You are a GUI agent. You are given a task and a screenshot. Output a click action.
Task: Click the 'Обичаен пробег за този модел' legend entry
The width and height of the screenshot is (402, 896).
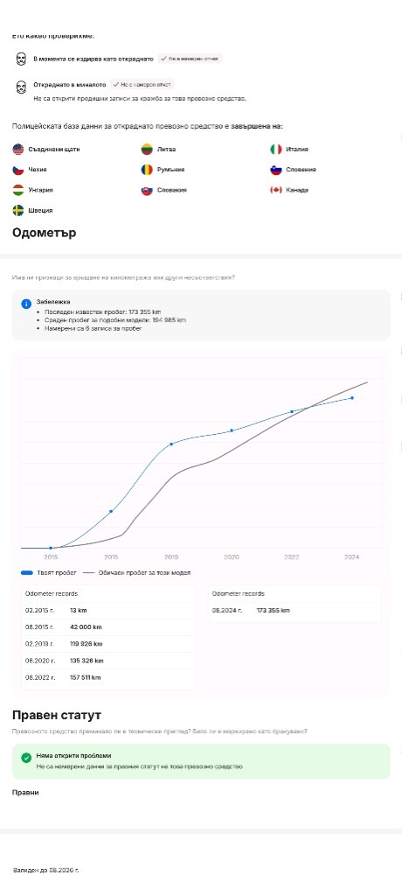tap(137, 572)
